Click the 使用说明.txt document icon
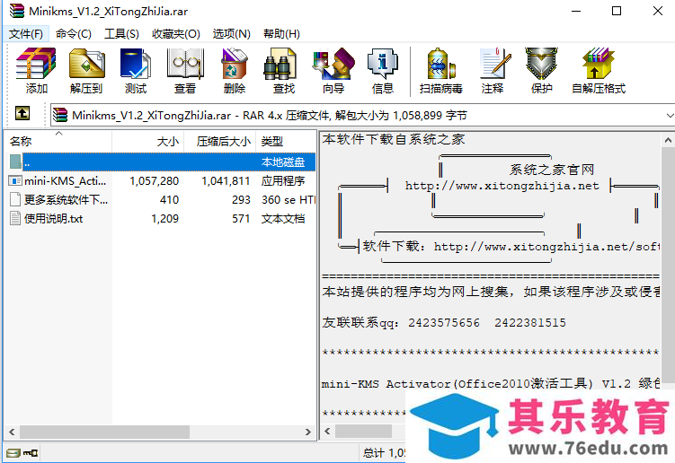The image size is (675, 463). tap(15, 218)
